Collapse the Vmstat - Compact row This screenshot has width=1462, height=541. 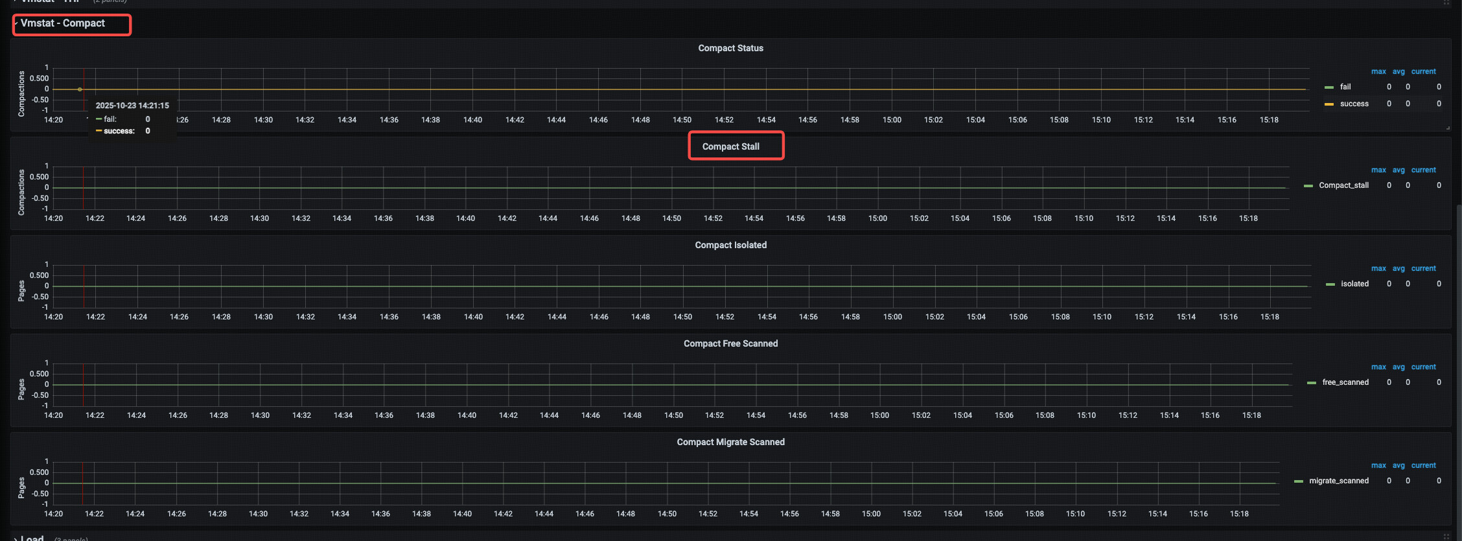click(62, 23)
